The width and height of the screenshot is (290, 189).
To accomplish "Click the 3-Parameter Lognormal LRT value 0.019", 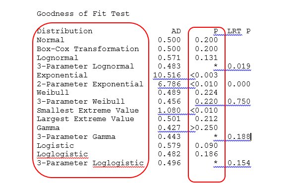I will point(239,66).
